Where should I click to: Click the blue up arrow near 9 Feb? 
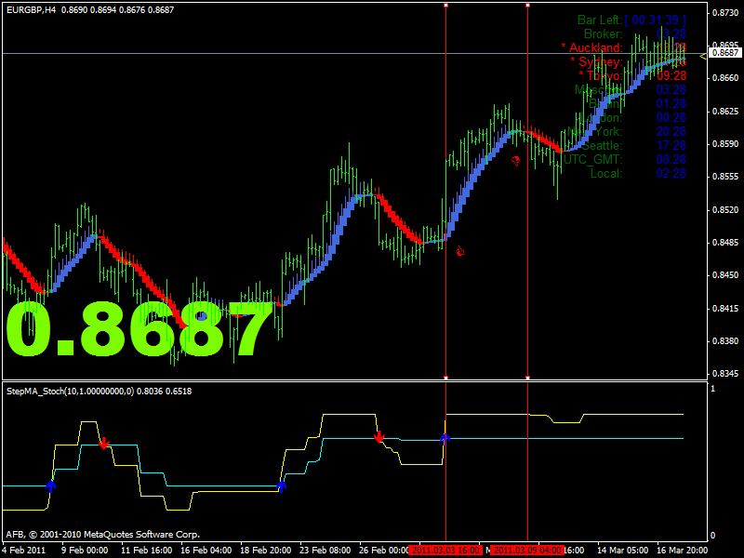51,484
